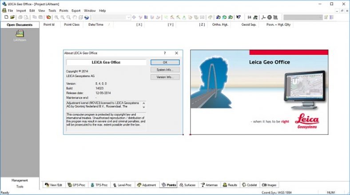Open the Import menu
Screen dimensions: 350x195
(x=21, y=11)
